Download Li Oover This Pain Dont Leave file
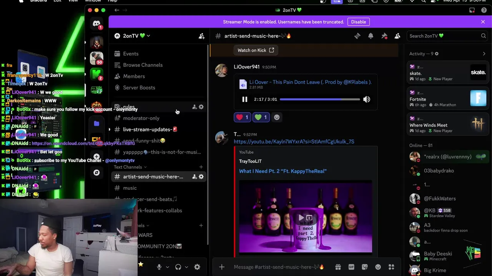Image resolution: width=492 pixels, height=276 pixels. (x=310, y=82)
